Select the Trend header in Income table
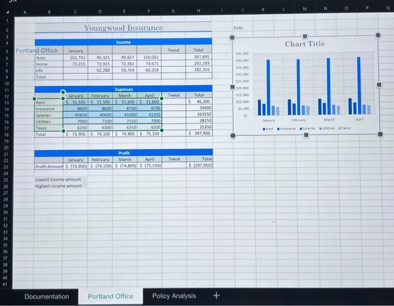 pyautogui.click(x=173, y=50)
